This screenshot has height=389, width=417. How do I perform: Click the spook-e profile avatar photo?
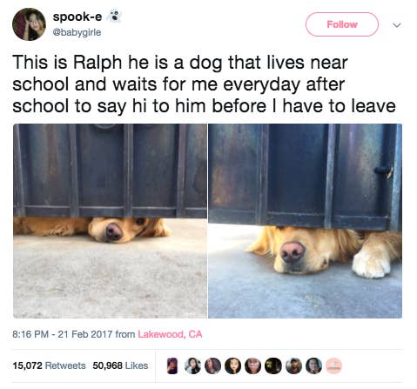[x=29, y=24]
